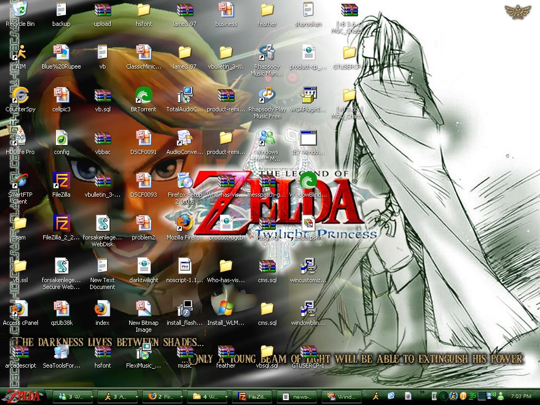540x405 pixels.
Task: Expand the hidden quick launch chevron
Action: click(422, 392)
